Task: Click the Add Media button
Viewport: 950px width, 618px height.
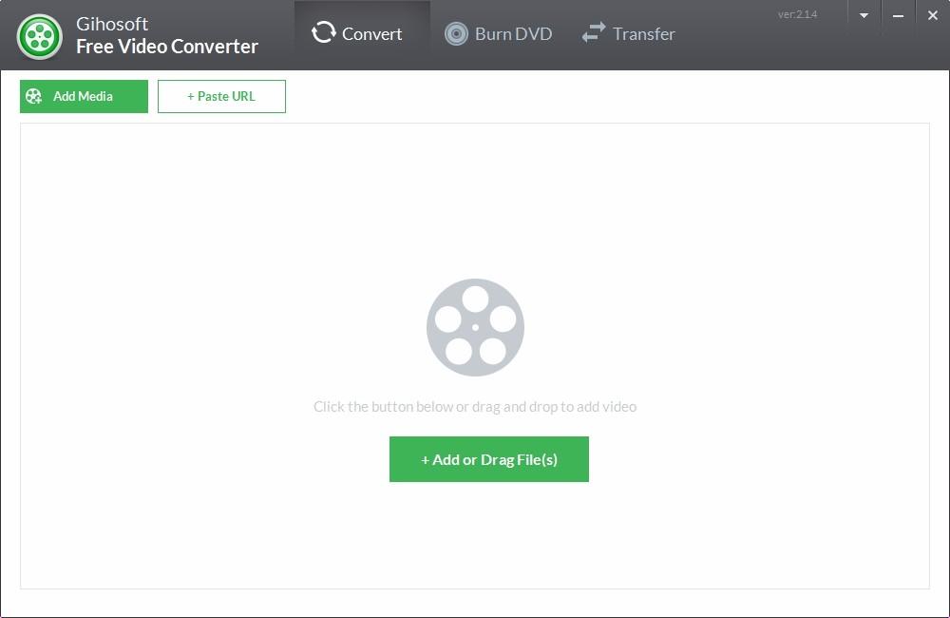Action: pyautogui.click(x=84, y=96)
